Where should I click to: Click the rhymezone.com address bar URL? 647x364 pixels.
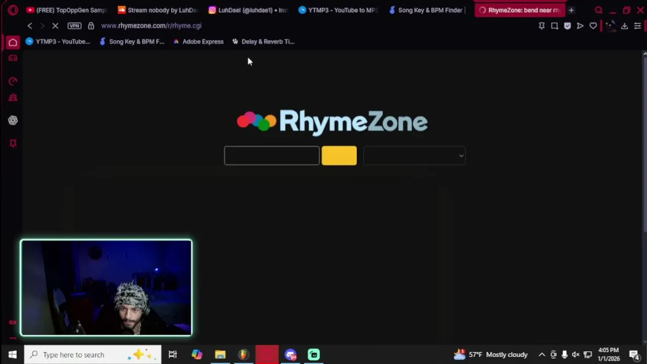coord(151,25)
